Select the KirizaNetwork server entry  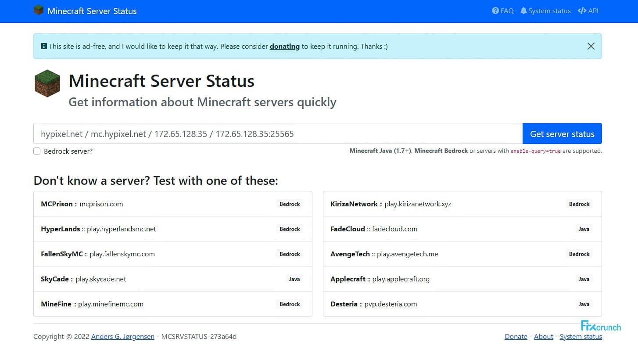(x=462, y=204)
